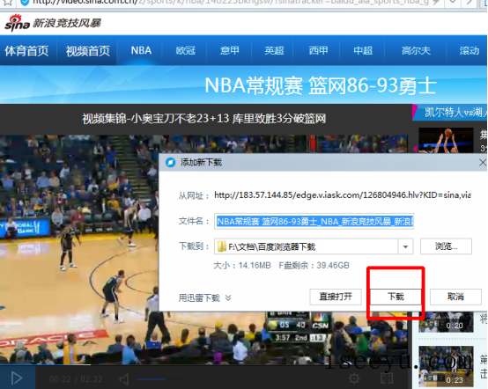Open the NBA navigation tab
The image size is (488, 389).
coord(141,50)
